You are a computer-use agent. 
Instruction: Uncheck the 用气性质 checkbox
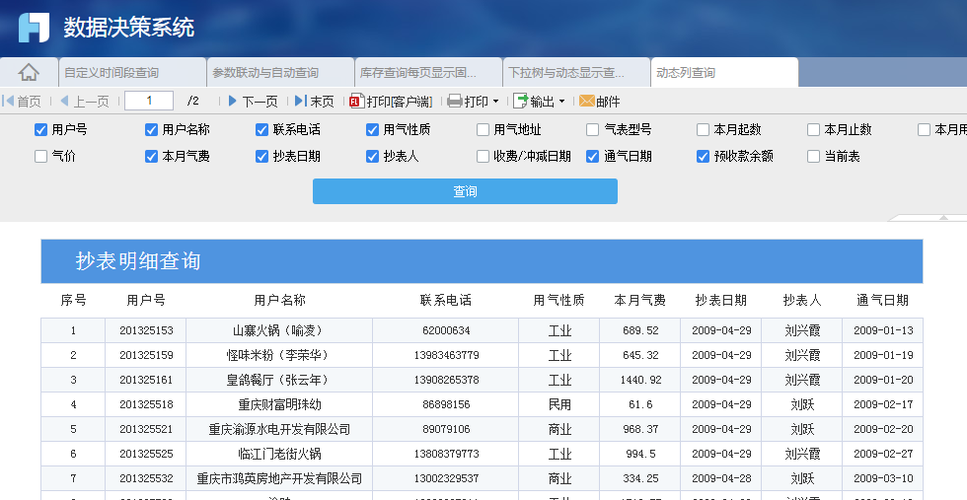pos(372,129)
